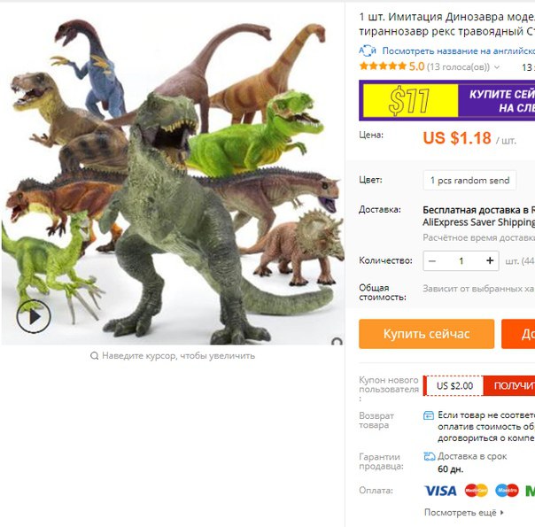Select the VISA payment icon
The image size is (535, 527).
(440, 491)
